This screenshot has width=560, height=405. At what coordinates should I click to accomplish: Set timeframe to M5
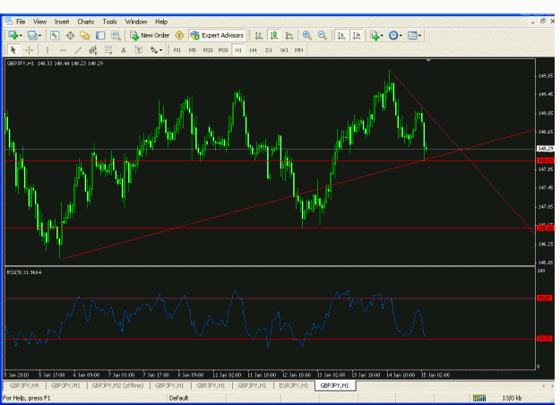(x=192, y=50)
